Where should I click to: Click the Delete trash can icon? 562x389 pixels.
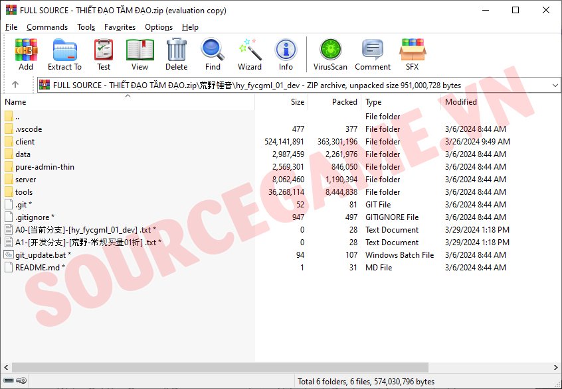[x=176, y=54]
